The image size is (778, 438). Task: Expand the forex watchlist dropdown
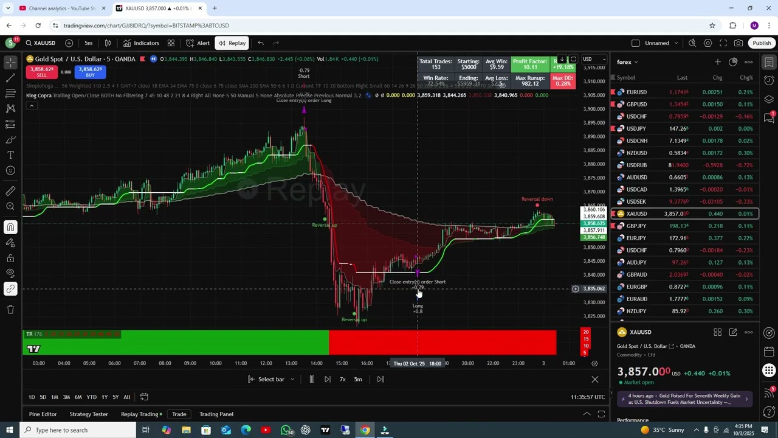[x=627, y=62]
